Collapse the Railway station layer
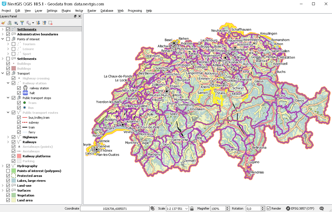This screenshot has height=212, width=332. tap(7, 83)
